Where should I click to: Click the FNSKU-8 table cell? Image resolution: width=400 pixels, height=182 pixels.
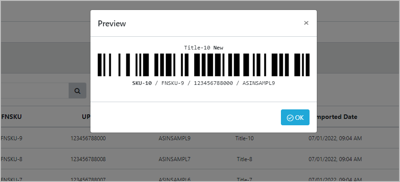pos(11,159)
